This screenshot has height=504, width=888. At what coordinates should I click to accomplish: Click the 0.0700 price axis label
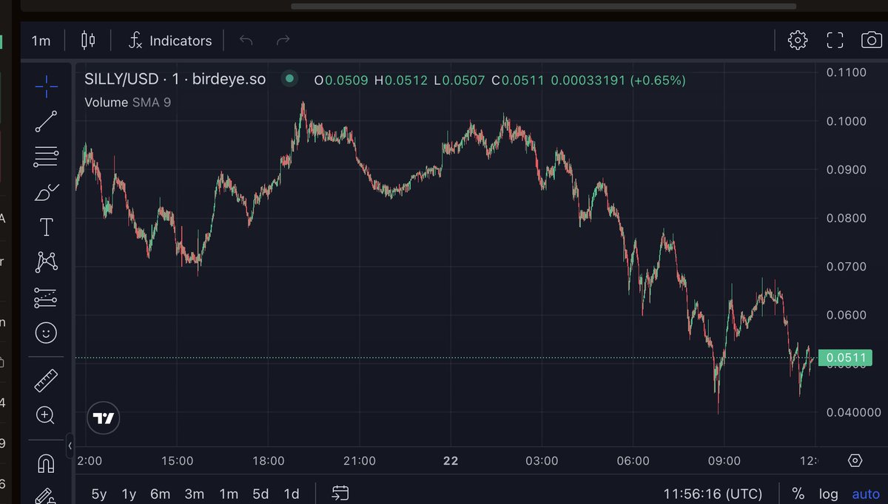click(x=846, y=267)
